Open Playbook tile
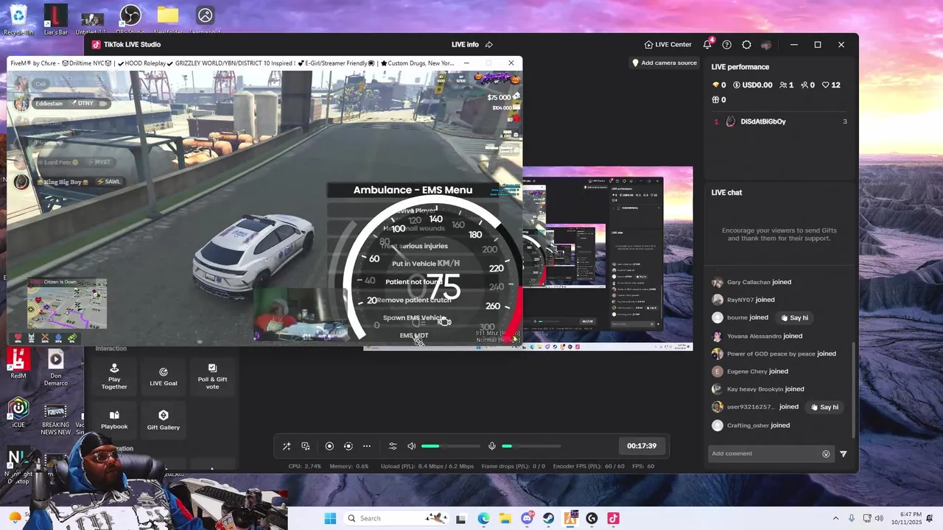The width and height of the screenshot is (943, 530). tap(114, 420)
